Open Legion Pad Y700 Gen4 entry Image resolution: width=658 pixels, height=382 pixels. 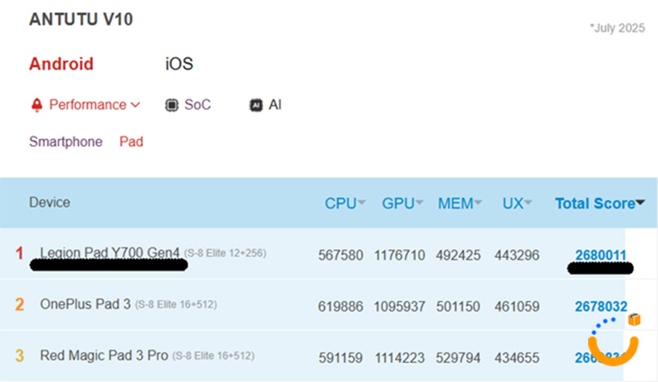click(109, 253)
